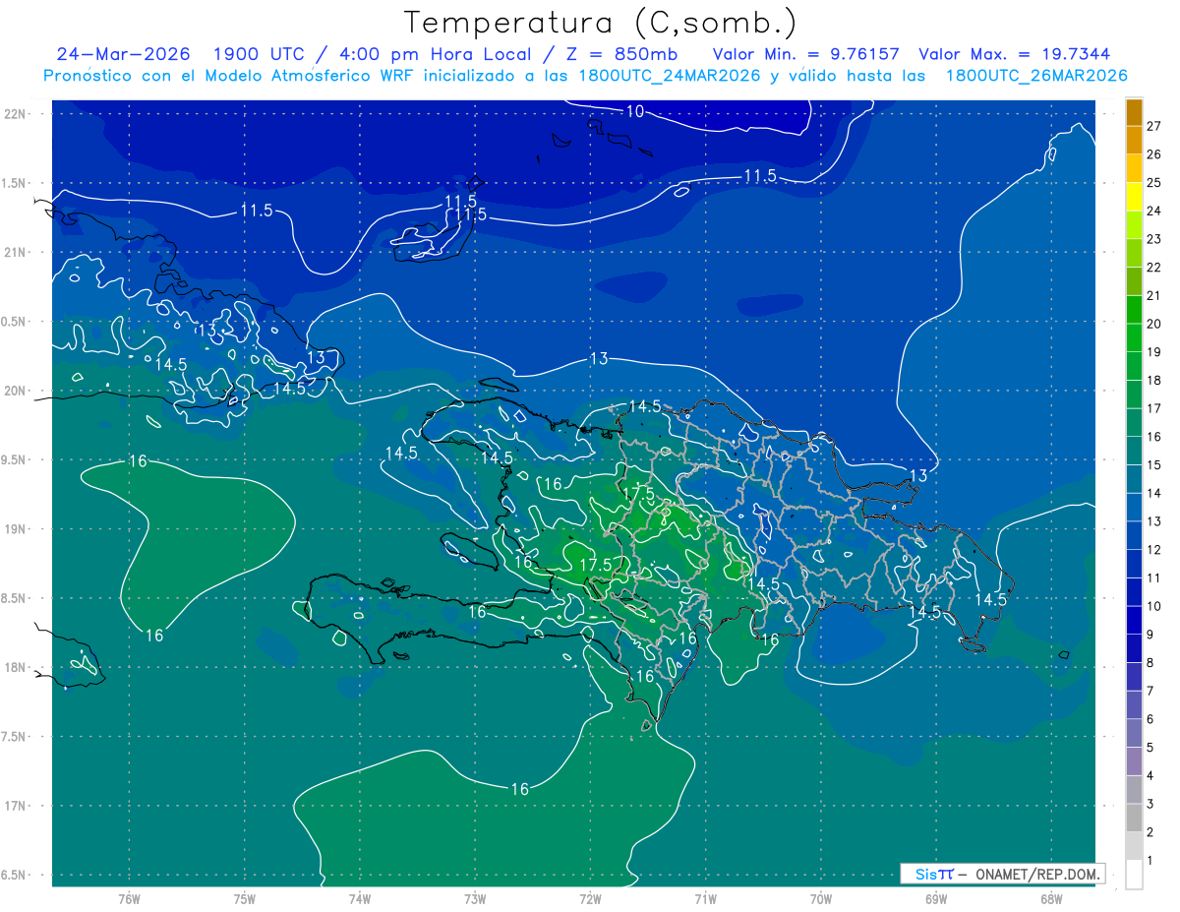The width and height of the screenshot is (1180, 912).
Task: Click the 68W longitude axis label
Action: coord(1051,898)
